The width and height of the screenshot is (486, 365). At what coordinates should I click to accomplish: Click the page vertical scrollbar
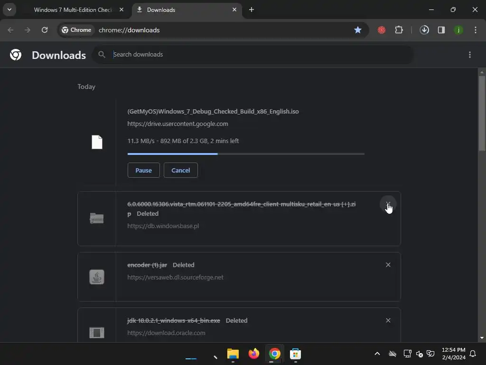pyautogui.click(x=482, y=113)
